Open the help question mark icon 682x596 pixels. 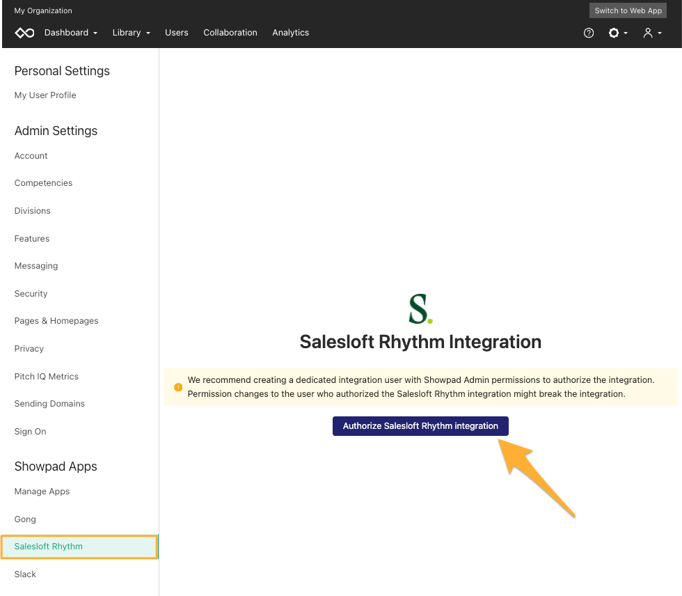[x=589, y=33]
